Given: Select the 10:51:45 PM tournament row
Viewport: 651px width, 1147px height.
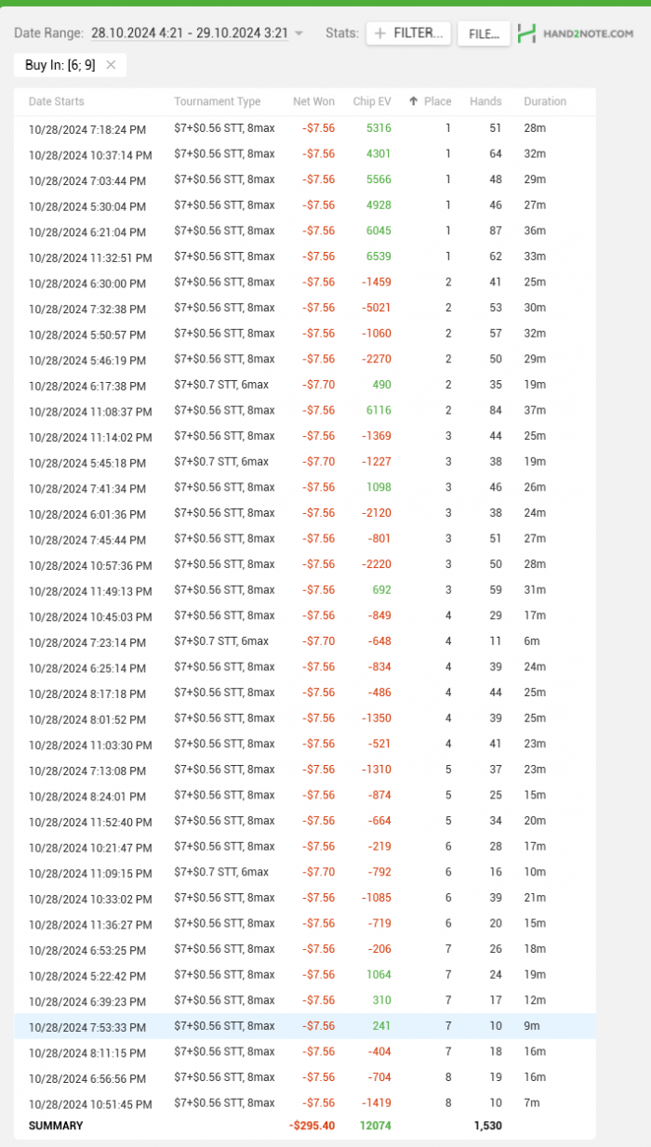Looking at the screenshot, I should 87,1103.
